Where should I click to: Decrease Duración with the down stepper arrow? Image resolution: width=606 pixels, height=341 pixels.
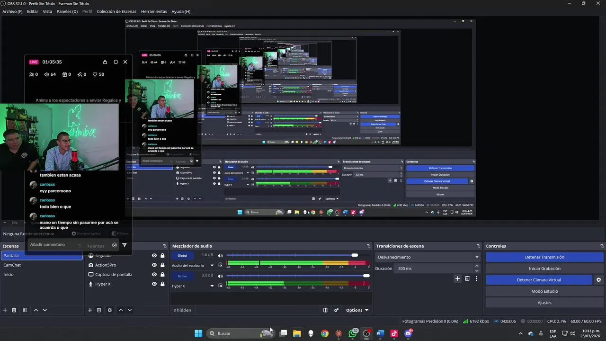point(477,271)
